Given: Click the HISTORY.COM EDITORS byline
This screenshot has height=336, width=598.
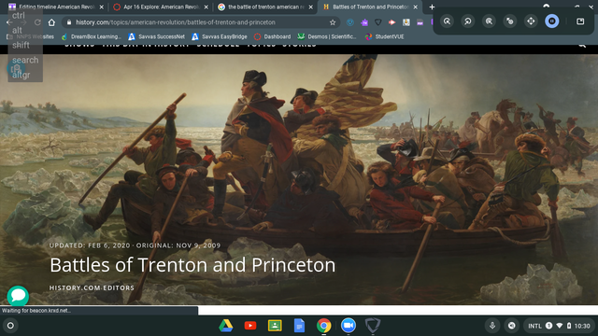Looking at the screenshot, I should tap(92, 287).
